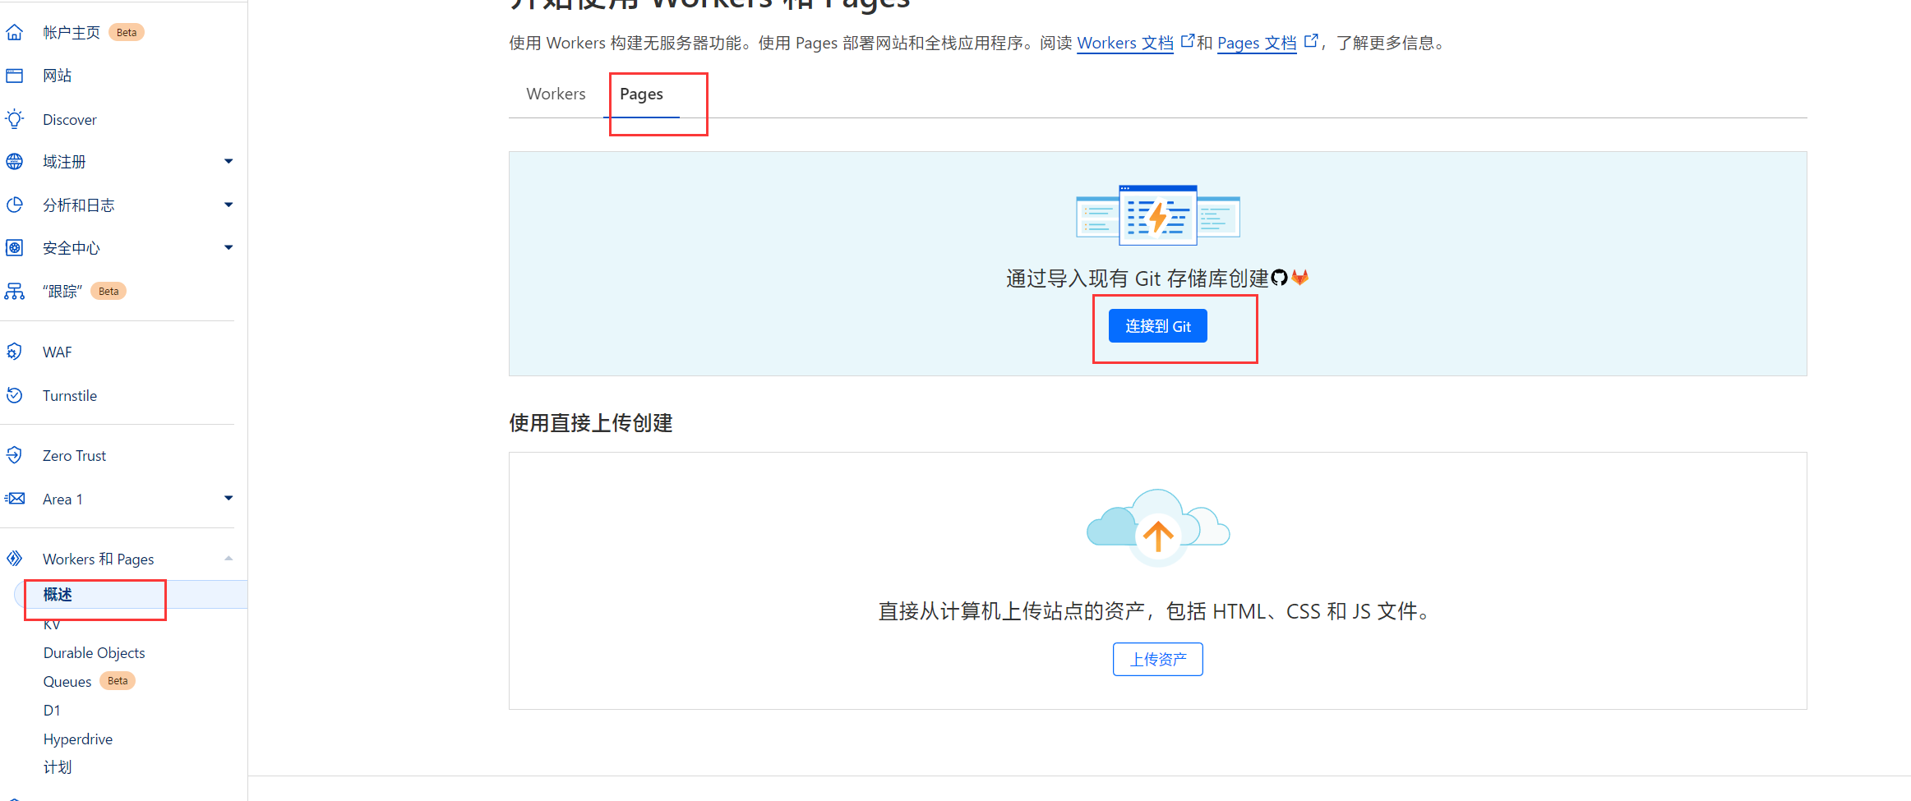Screen dimensions: 1911x801
Task: Click the Turnstile icon in sidebar
Action: point(15,395)
